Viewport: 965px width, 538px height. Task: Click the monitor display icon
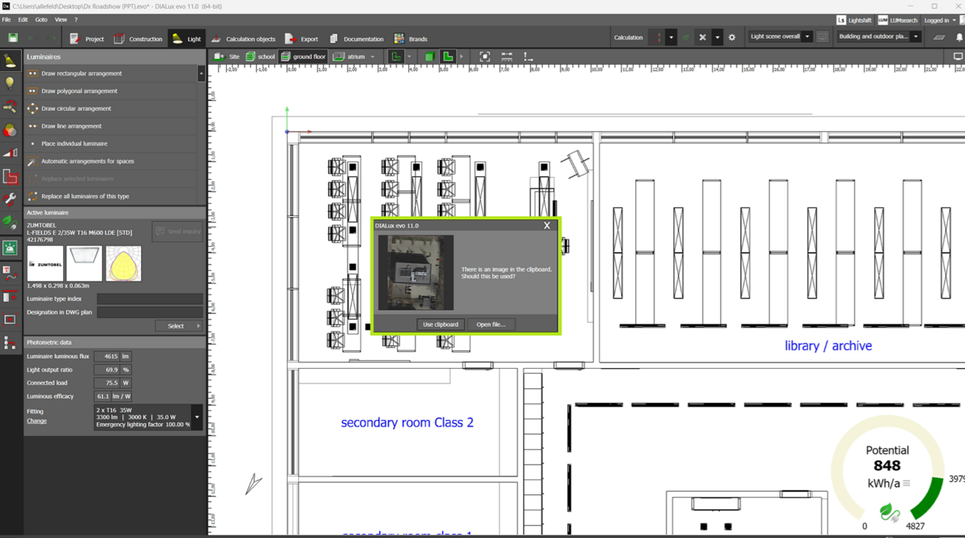tap(958, 57)
